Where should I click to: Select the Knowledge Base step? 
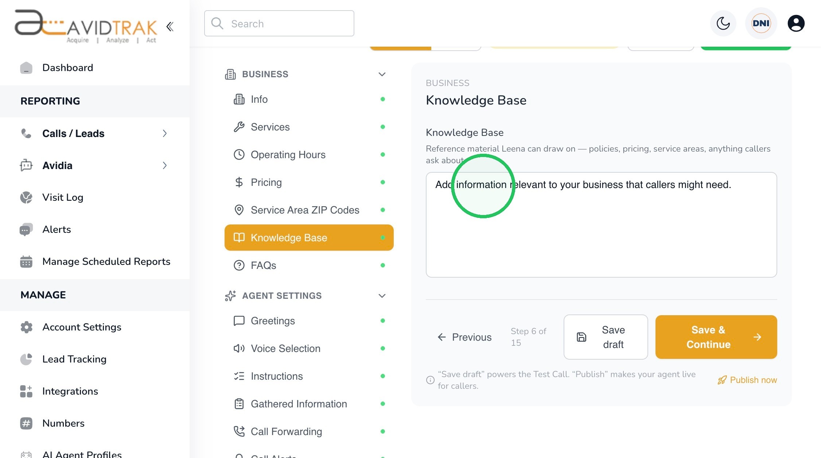point(309,238)
